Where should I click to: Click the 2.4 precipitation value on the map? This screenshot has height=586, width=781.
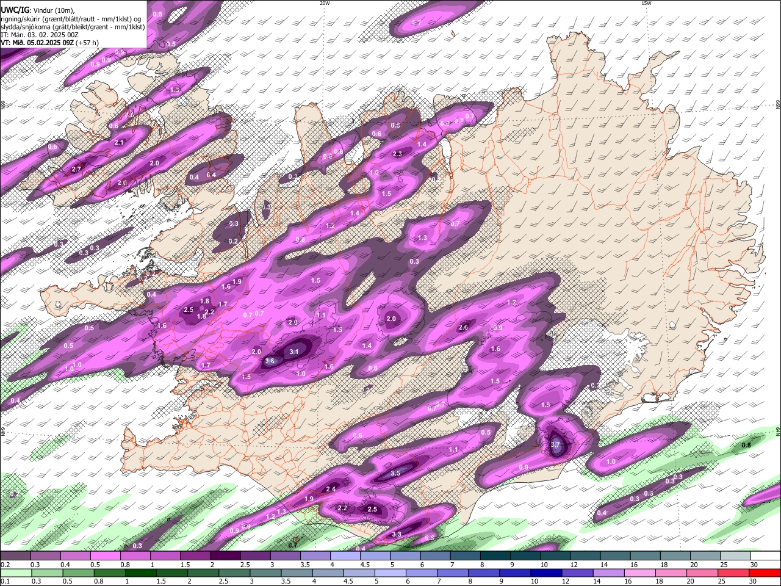331,489
